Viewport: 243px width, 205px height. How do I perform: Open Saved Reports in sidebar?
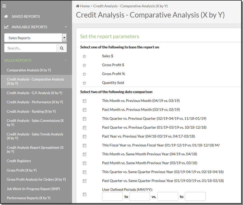click(26, 16)
